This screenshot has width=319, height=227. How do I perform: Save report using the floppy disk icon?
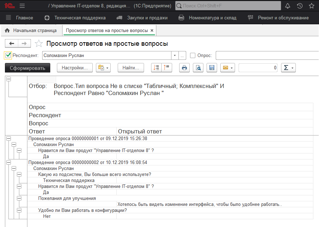click(x=211, y=68)
